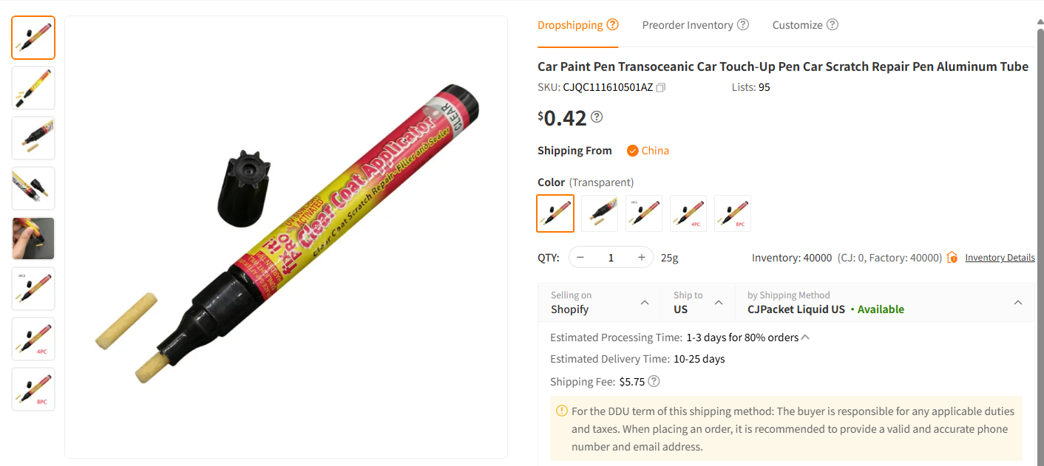Switch to the Customize tab

(x=799, y=24)
